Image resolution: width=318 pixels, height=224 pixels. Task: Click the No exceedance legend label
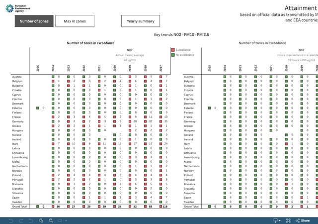185,55
